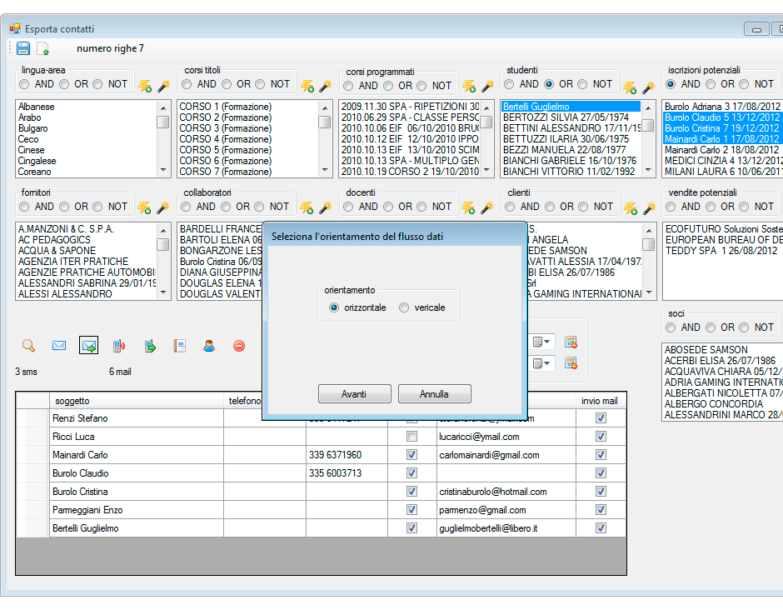
Task: Click the down arrow of studenti list scrollbar
Action: point(648,171)
